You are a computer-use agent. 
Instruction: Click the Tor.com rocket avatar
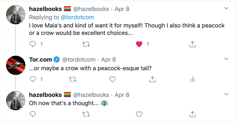(16, 65)
